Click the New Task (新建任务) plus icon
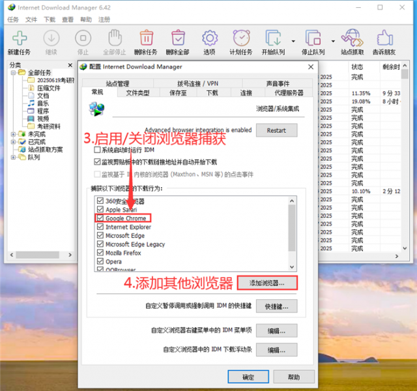The height and width of the screenshot is (391, 417). [20, 38]
